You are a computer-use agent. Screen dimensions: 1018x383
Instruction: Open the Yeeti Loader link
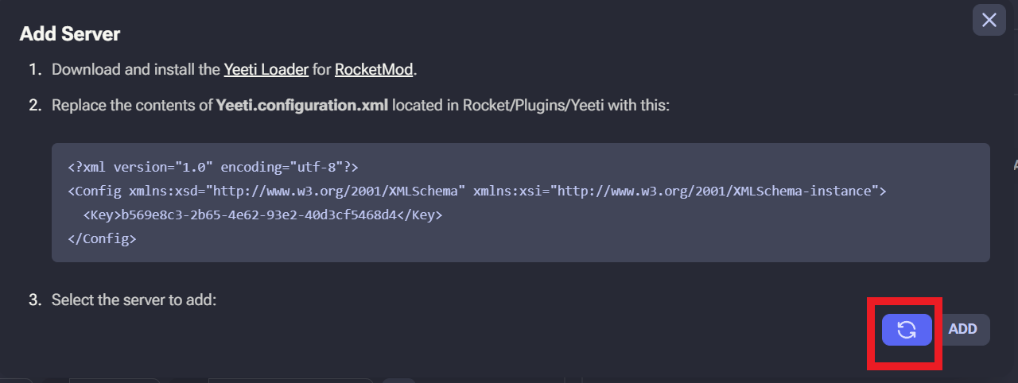pyautogui.click(x=266, y=69)
